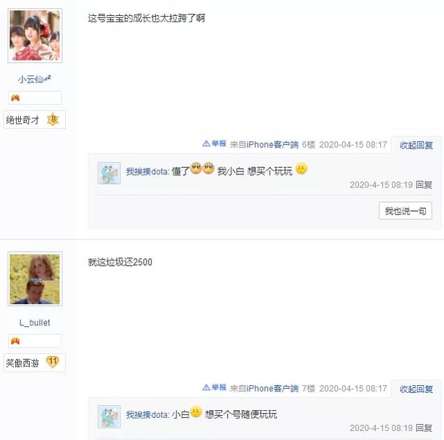Open 我挨揍dota's avatar in 6楼 replies
The height and width of the screenshot is (440, 444).
(110, 173)
